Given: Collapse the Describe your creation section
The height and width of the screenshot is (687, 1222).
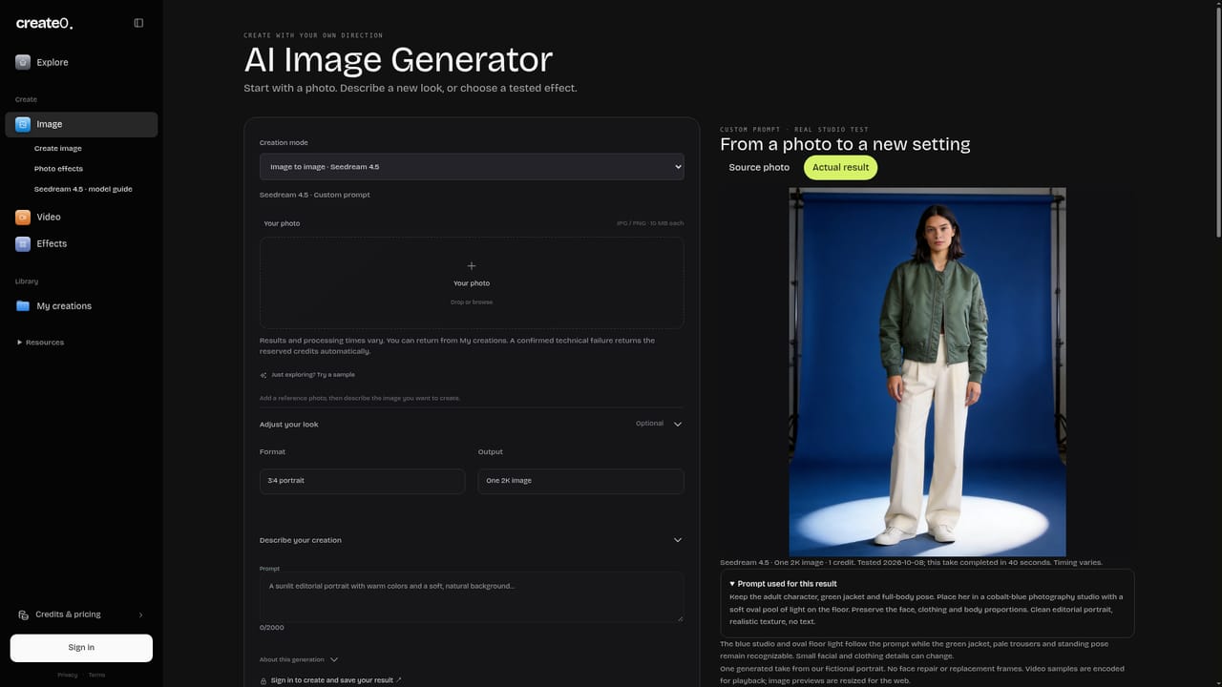Looking at the screenshot, I should (678, 540).
